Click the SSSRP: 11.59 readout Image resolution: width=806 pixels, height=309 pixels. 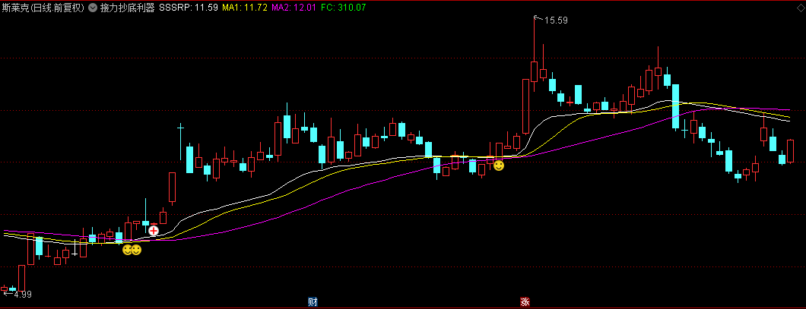pyautogui.click(x=189, y=8)
